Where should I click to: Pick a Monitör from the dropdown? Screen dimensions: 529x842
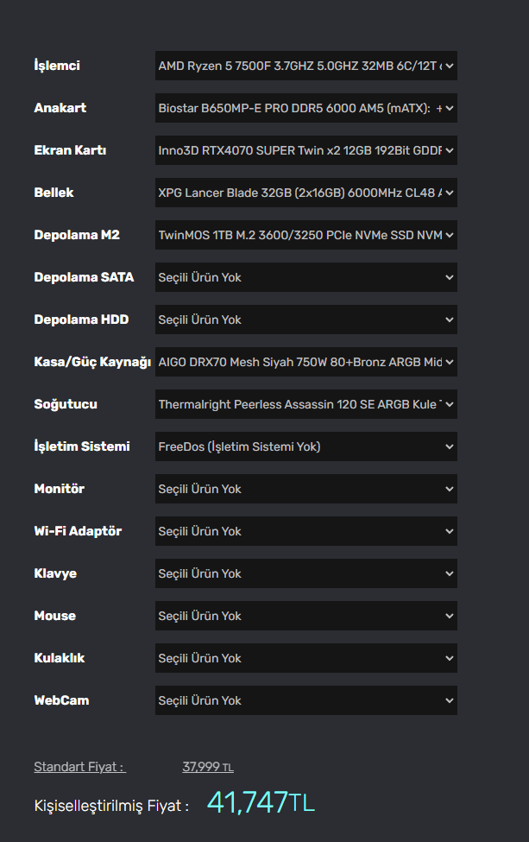point(305,489)
